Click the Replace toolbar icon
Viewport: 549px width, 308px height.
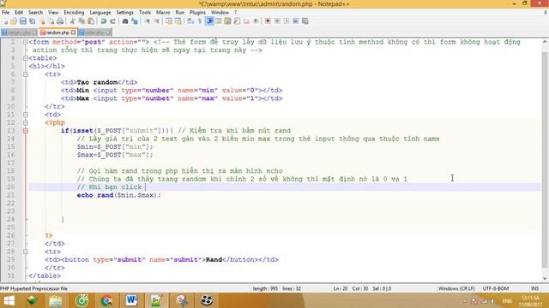(x=135, y=21)
